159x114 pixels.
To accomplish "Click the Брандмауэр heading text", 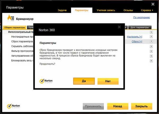I will point(25,19).
